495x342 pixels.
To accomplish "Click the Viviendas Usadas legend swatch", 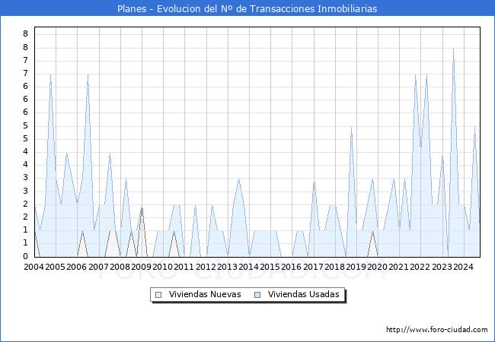I will click(x=257, y=295).
